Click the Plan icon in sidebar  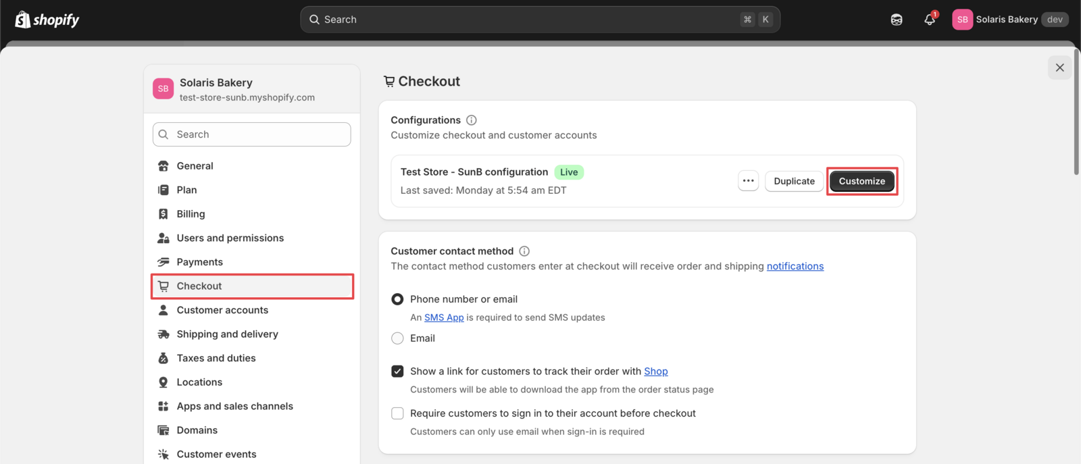[163, 190]
